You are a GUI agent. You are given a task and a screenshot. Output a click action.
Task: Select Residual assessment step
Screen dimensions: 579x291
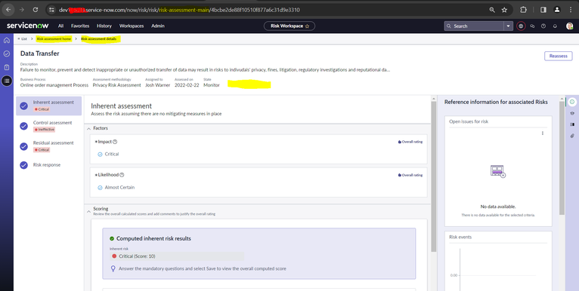coord(48,146)
